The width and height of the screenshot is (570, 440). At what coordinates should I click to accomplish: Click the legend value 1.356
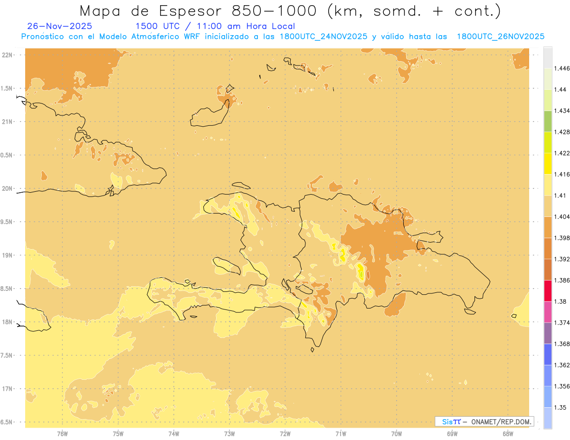point(563,386)
